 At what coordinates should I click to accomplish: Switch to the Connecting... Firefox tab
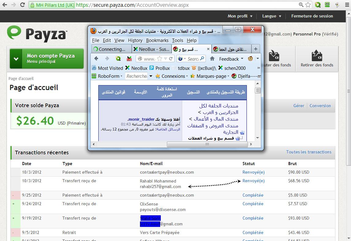[112, 49]
